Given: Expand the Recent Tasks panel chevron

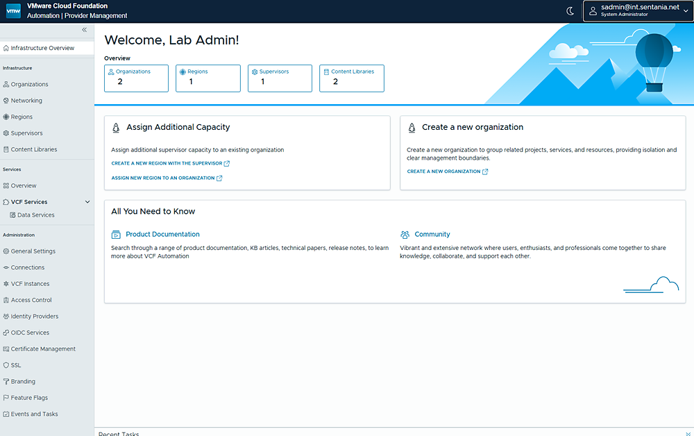Looking at the screenshot, I should click(x=688, y=434).
